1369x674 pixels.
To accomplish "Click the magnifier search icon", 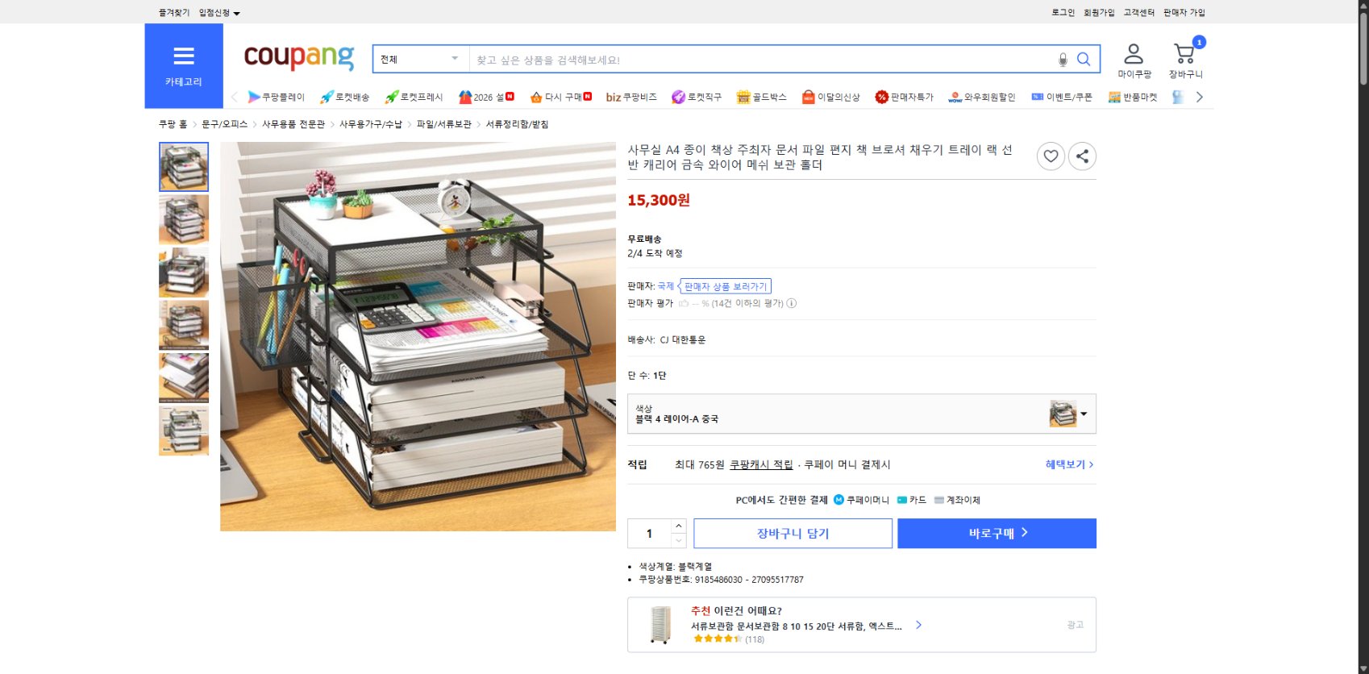I will point(1084,58).
